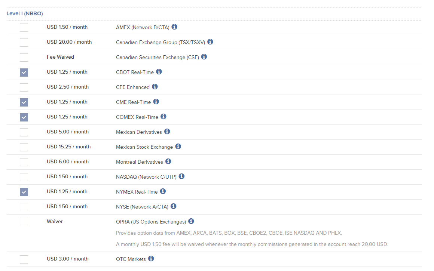Click the 'Fee Waived' price text

coord(60,57)
